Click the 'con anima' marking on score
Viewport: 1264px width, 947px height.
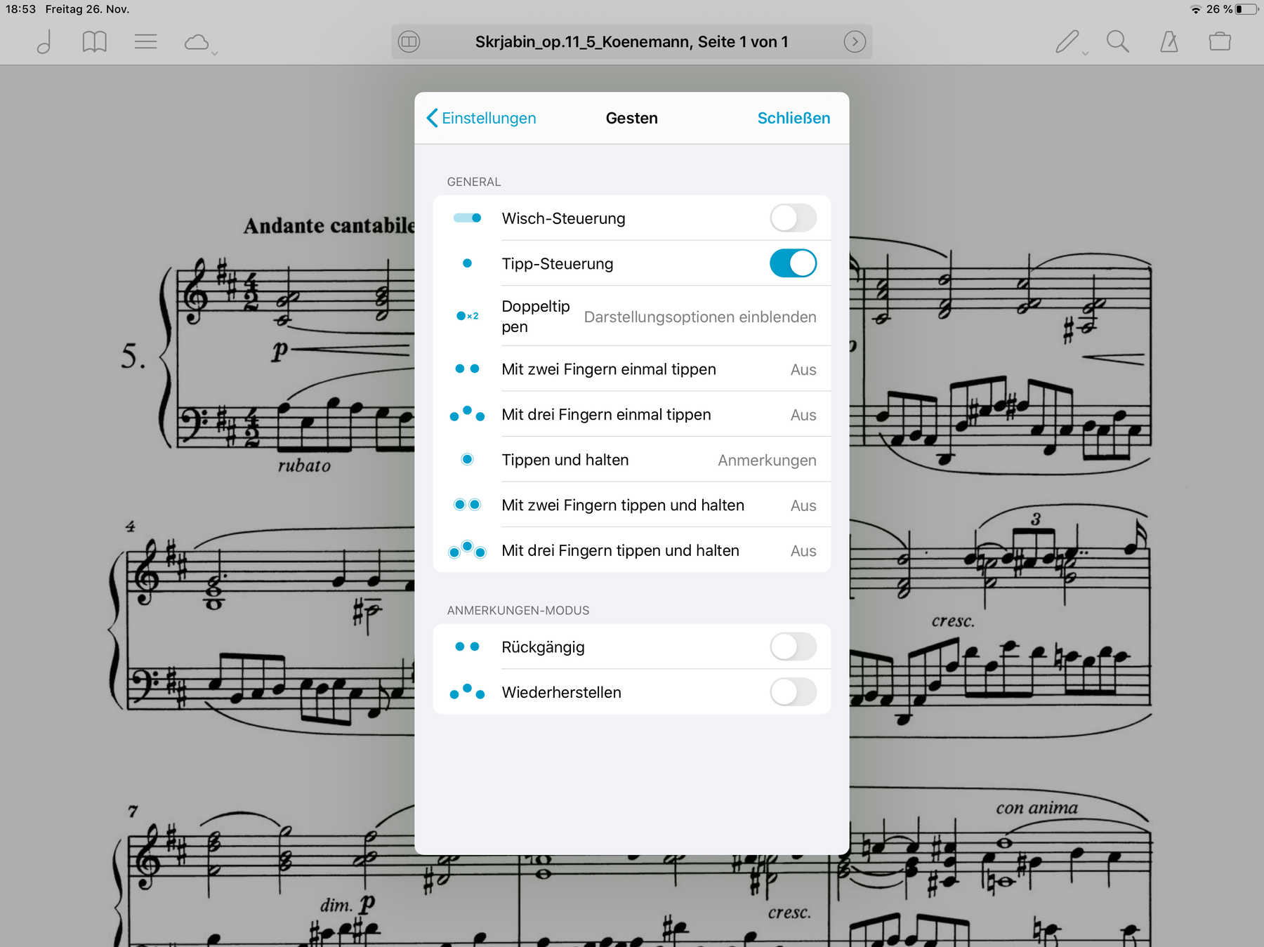coord(1036,808)
